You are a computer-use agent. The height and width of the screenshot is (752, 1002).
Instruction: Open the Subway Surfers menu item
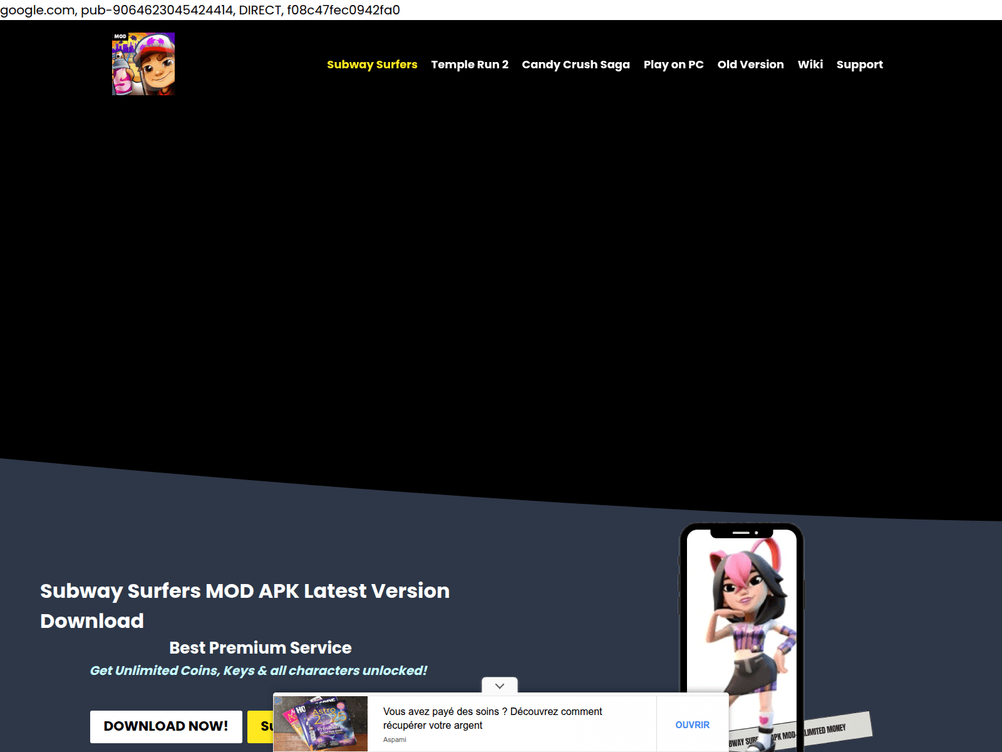pyautogui.click(x=372, y=65)
